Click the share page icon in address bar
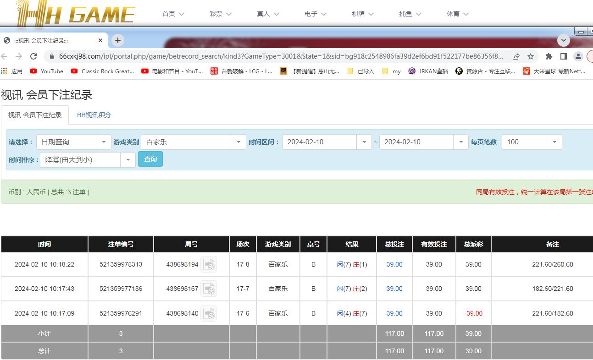The image size is (593, 360). [516, 56]
